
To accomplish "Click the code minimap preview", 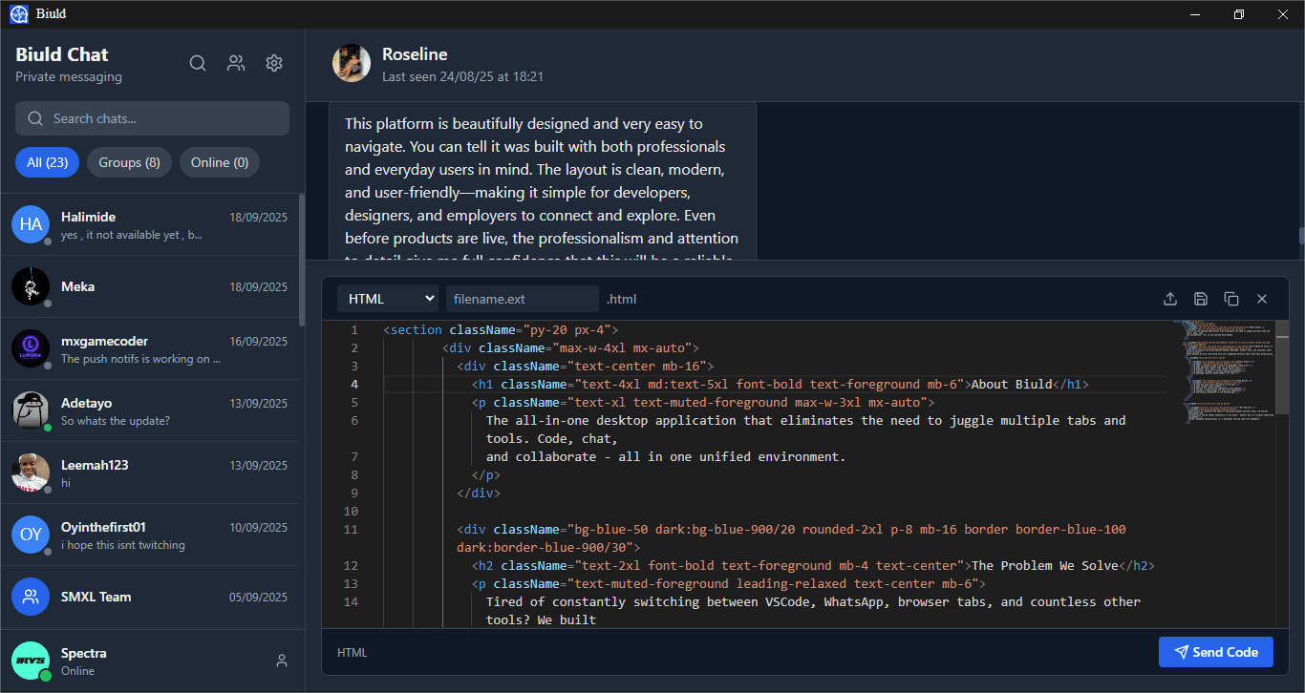I will (x=1224, y=372).
